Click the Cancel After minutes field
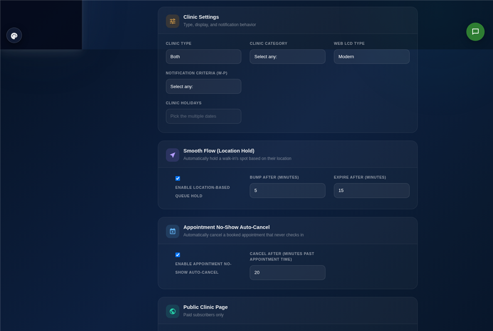This screenshot has height=331, width=493. 287,273
